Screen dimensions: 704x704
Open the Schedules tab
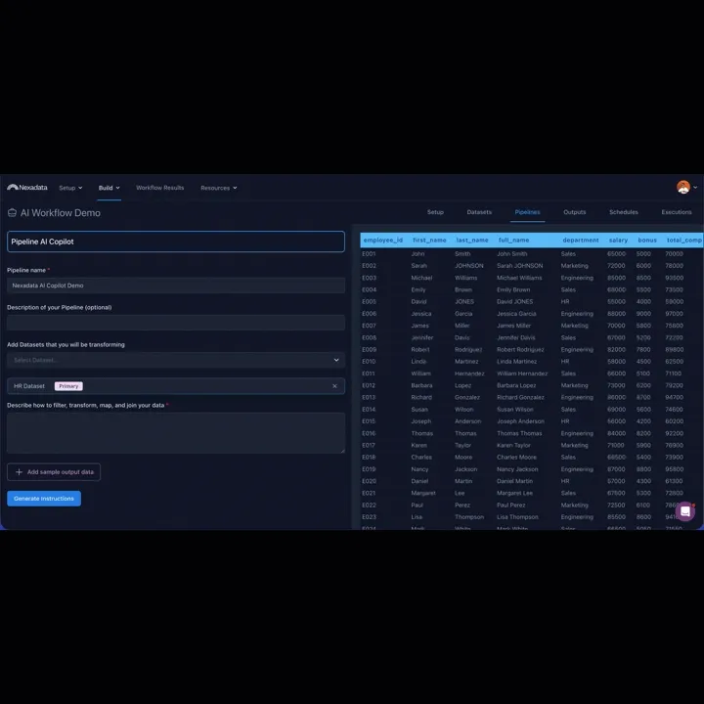(x=623, y=212)
